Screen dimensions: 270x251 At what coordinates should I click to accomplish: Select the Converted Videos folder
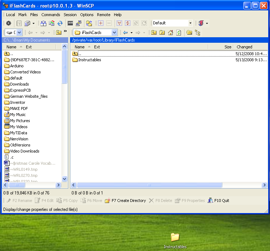[22, 72]
